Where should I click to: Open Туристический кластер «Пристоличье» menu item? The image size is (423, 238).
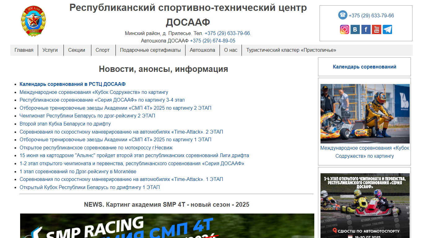(291, 50)
